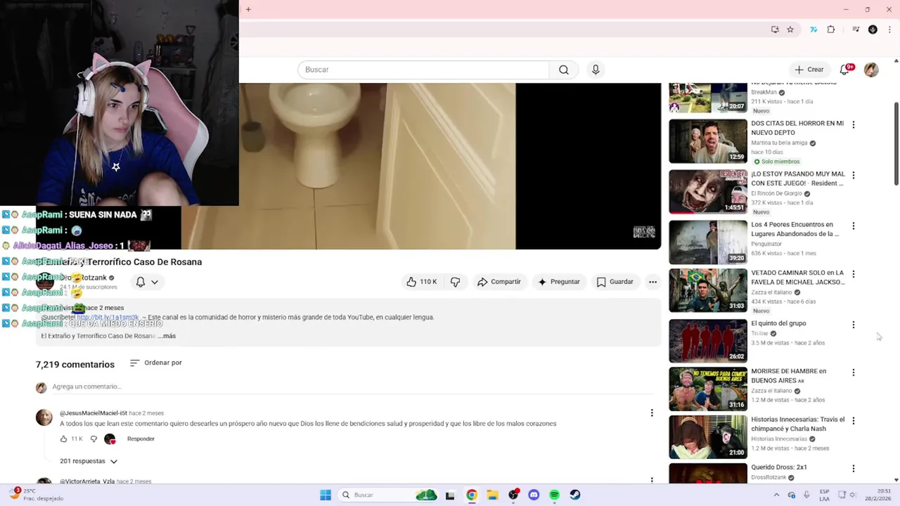Open the VETADO CAMINAR SOLO favela thumbnail

(708, 290)
